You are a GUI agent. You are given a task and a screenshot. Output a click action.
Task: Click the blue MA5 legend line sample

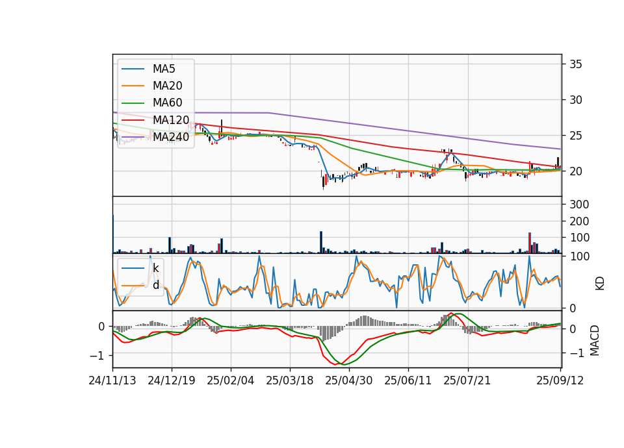[x=133, y=69]
